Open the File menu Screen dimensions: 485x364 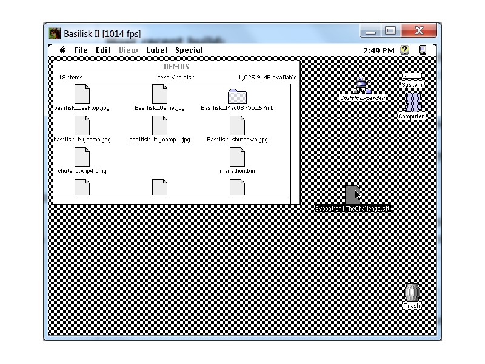pos(81,50)
